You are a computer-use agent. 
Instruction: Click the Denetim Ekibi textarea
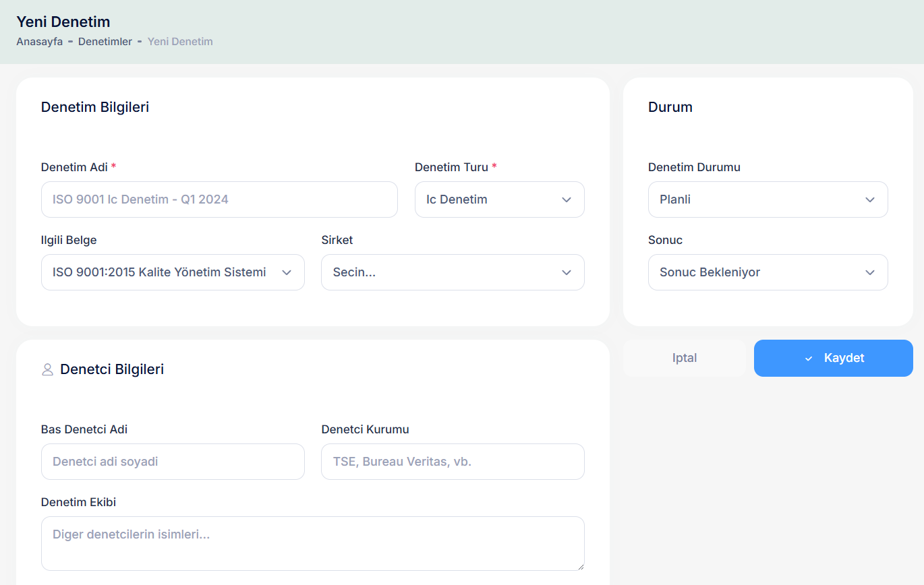(312, 543)
